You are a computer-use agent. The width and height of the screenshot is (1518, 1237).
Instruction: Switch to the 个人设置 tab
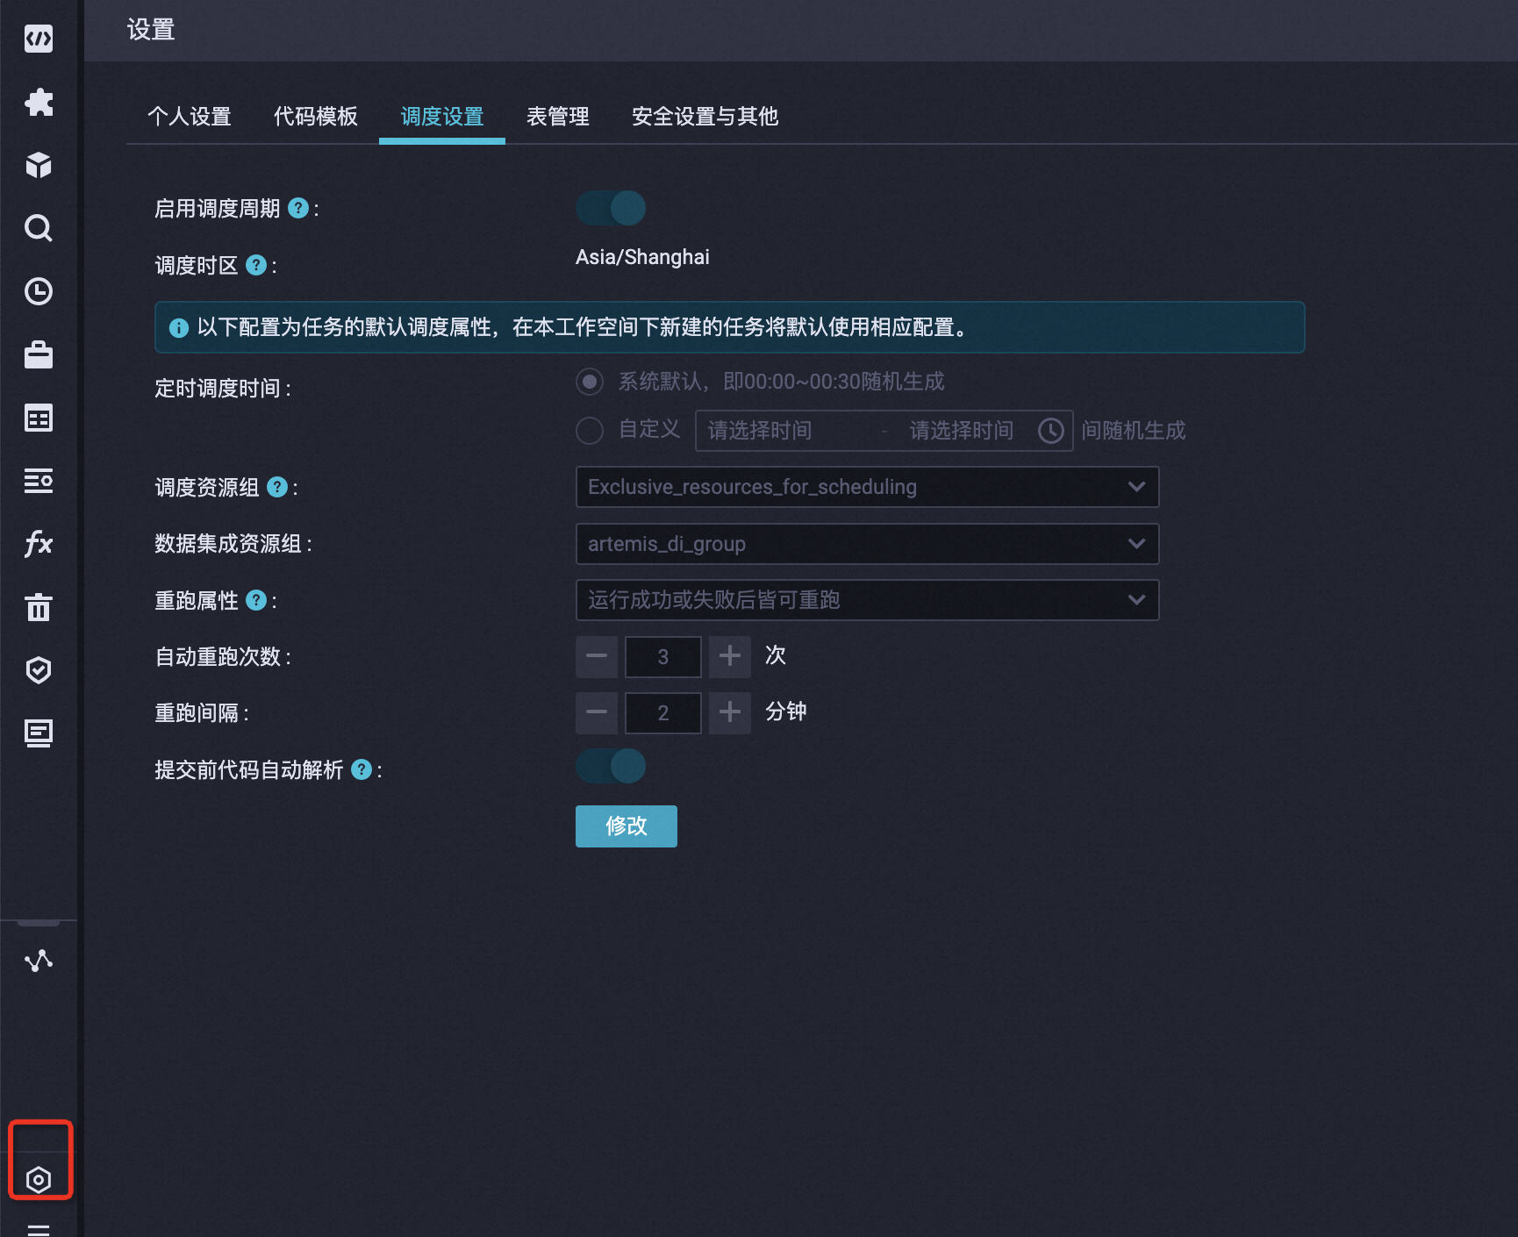click(190, 117)
